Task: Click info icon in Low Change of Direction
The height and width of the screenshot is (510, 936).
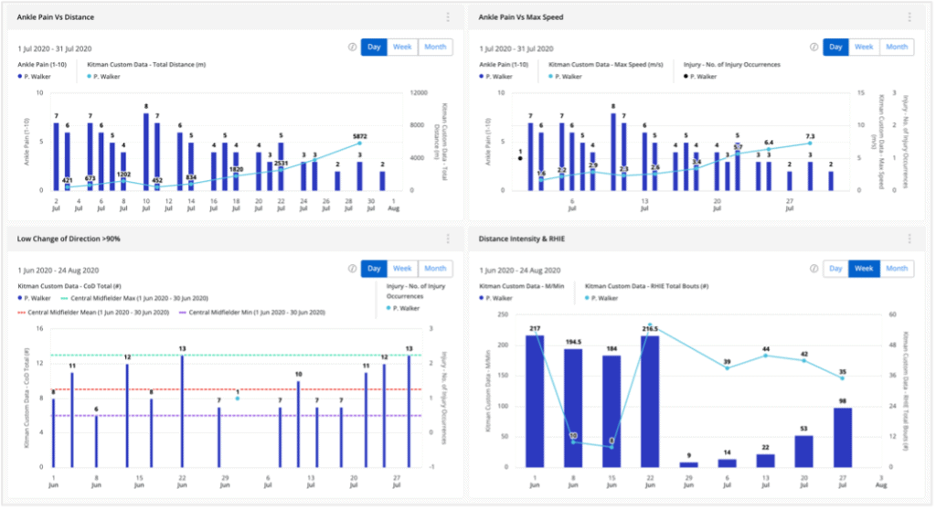Action: 352,269
